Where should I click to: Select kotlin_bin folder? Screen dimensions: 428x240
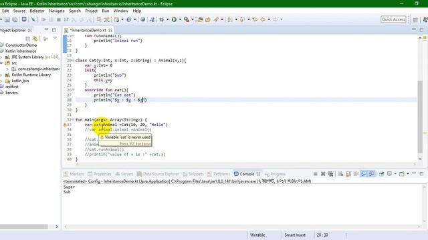point(20,81)
